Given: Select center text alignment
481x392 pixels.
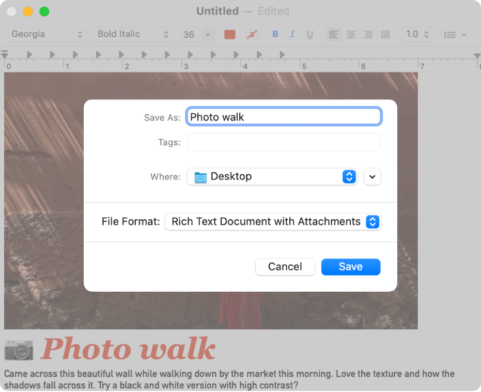Looking at the screenshot, I should [351, 34].
